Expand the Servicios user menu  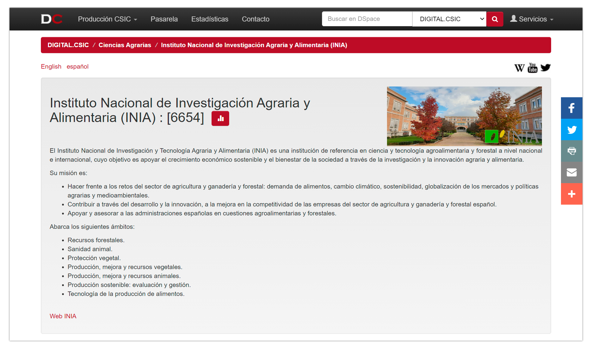532,19
